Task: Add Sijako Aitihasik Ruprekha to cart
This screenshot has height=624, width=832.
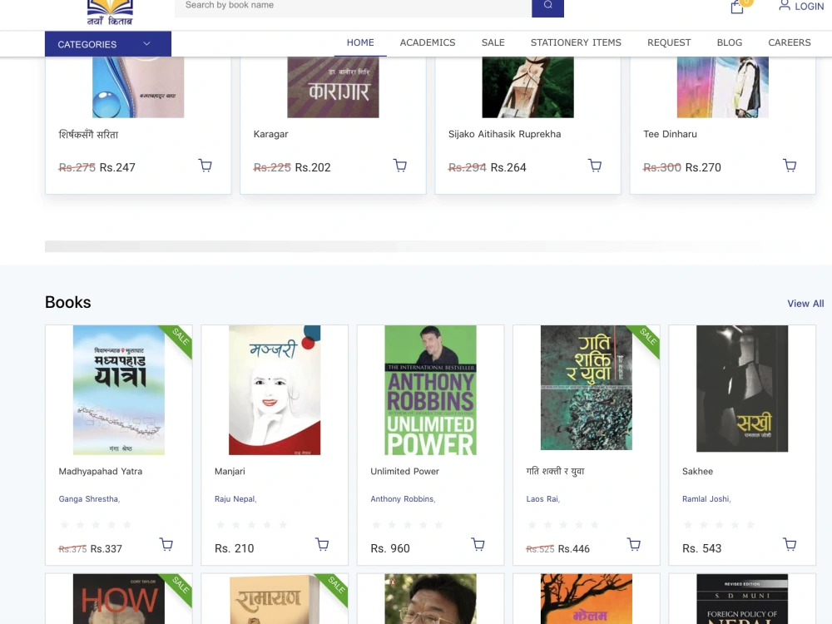Action: pyautogui.click(x=595, y=166)
